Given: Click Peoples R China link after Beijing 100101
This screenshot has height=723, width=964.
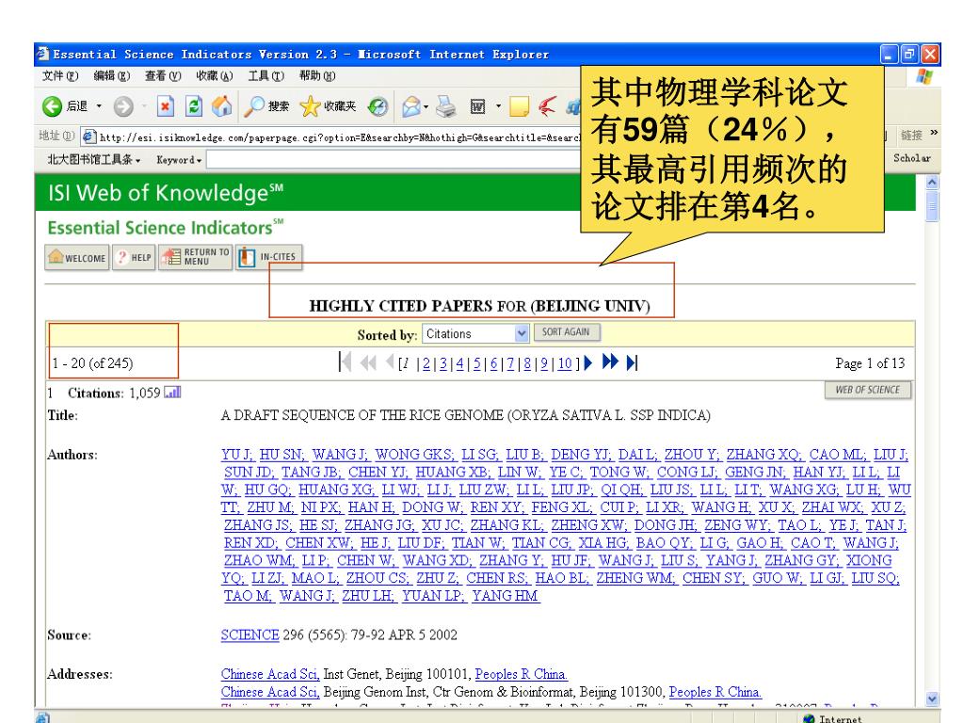Looking at the screenshot, I should pyautogui.click(x=521, y=674).
